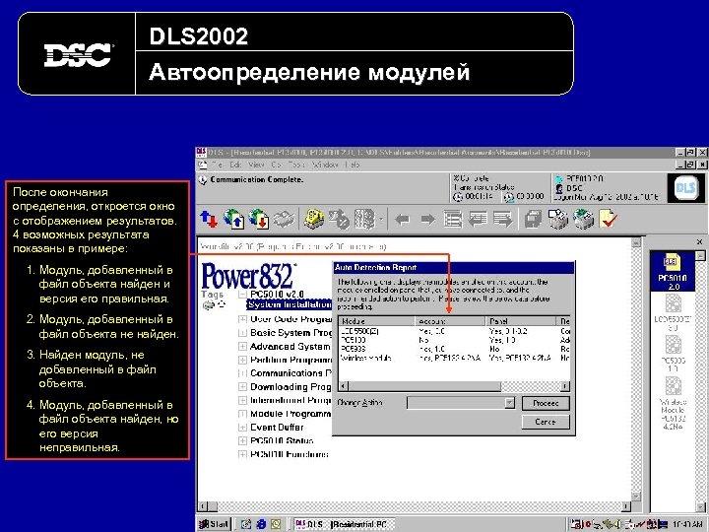Screen dimensions: 709x532
Task: Click the first quick launch icon beside Start
Action: click(246, 524)
